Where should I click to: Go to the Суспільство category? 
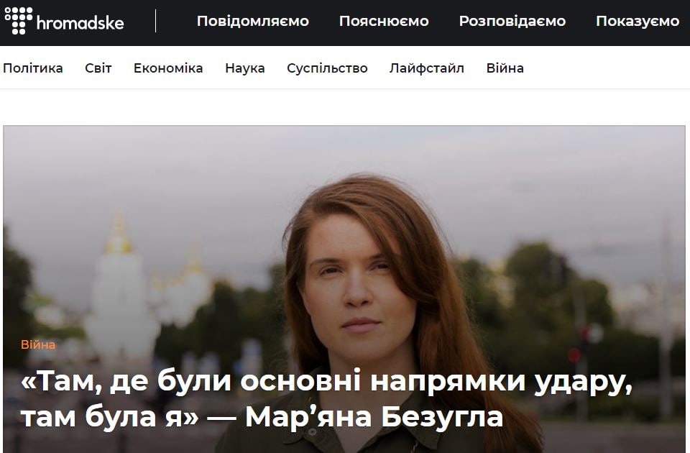tap(327, 68)
